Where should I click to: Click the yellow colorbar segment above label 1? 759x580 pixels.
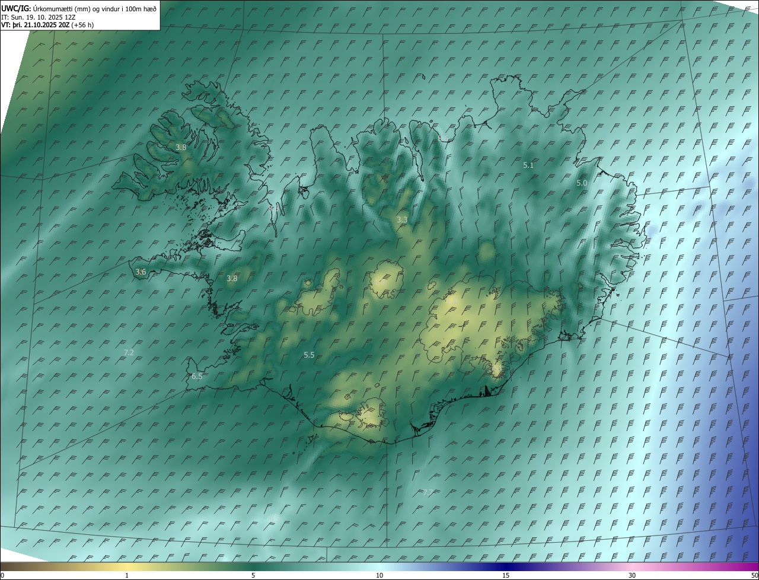(127, 566)
